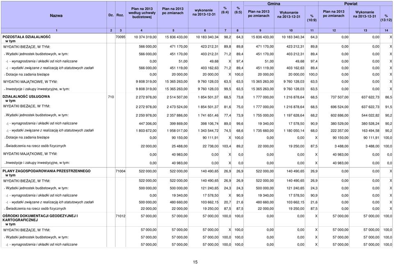Click row title "PLANY ZAGOSPODAROWANIA PRZESTRZENNEGO"
The height and width of the screenshot is (264, 394).
click(46, 171)
